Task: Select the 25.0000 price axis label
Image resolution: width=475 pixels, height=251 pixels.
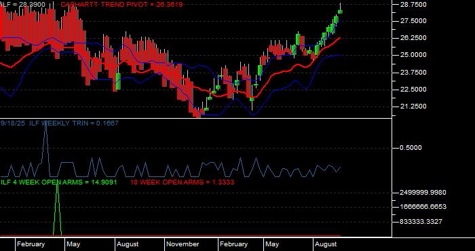Action: 413,55
